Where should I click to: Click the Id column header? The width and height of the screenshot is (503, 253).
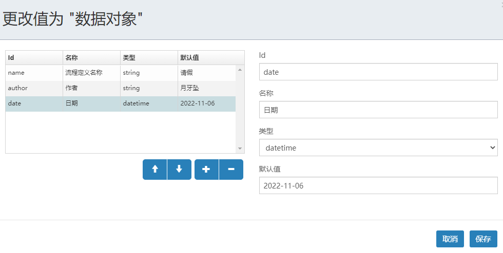(34, 58)
